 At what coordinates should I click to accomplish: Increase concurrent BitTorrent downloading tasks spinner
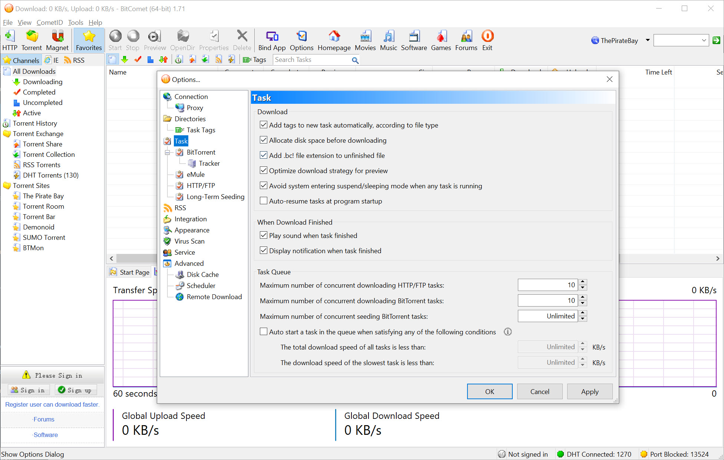click(x=582, y=298)
